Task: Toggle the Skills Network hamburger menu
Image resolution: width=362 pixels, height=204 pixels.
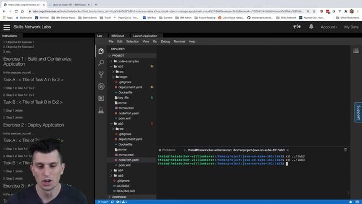Action: [x=7, y=27]
